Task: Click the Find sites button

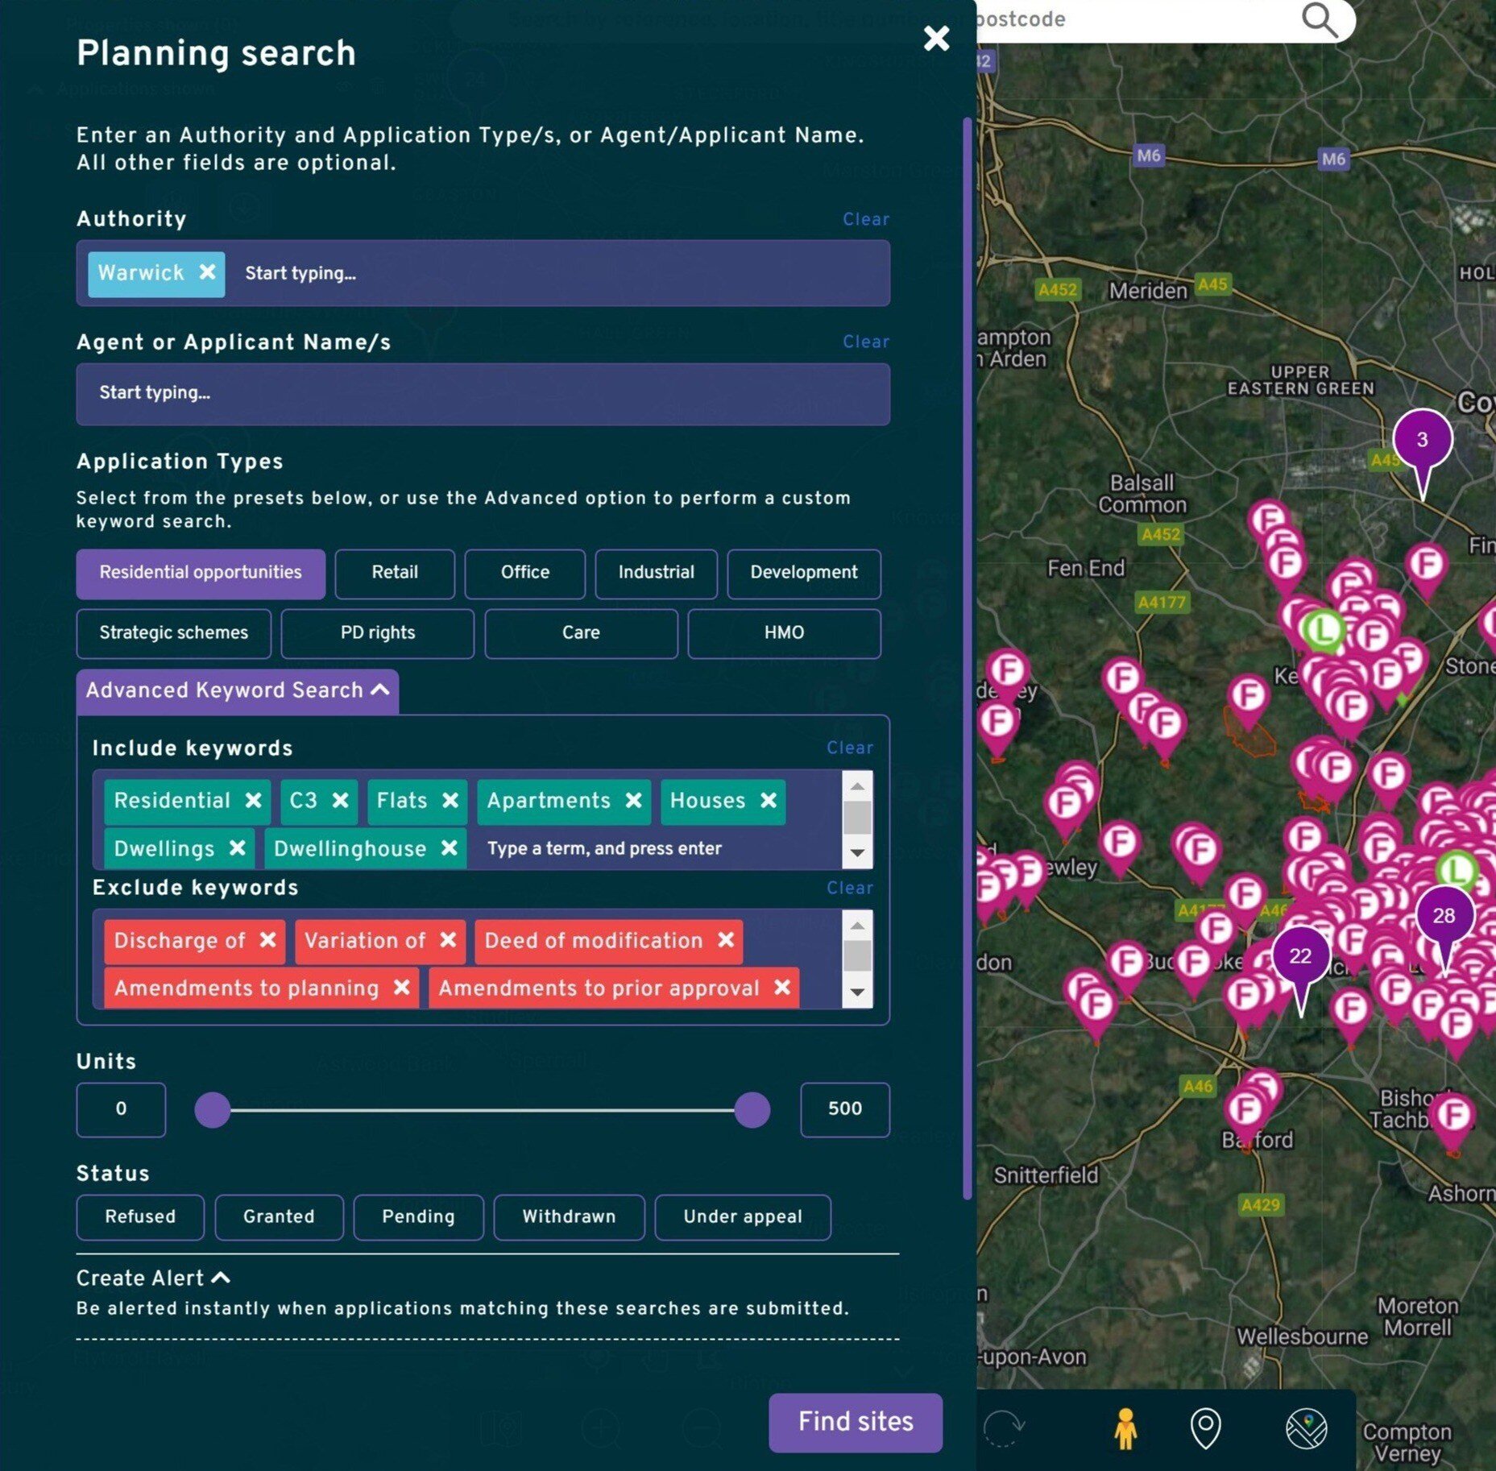Action: [x=855, y=1423]
